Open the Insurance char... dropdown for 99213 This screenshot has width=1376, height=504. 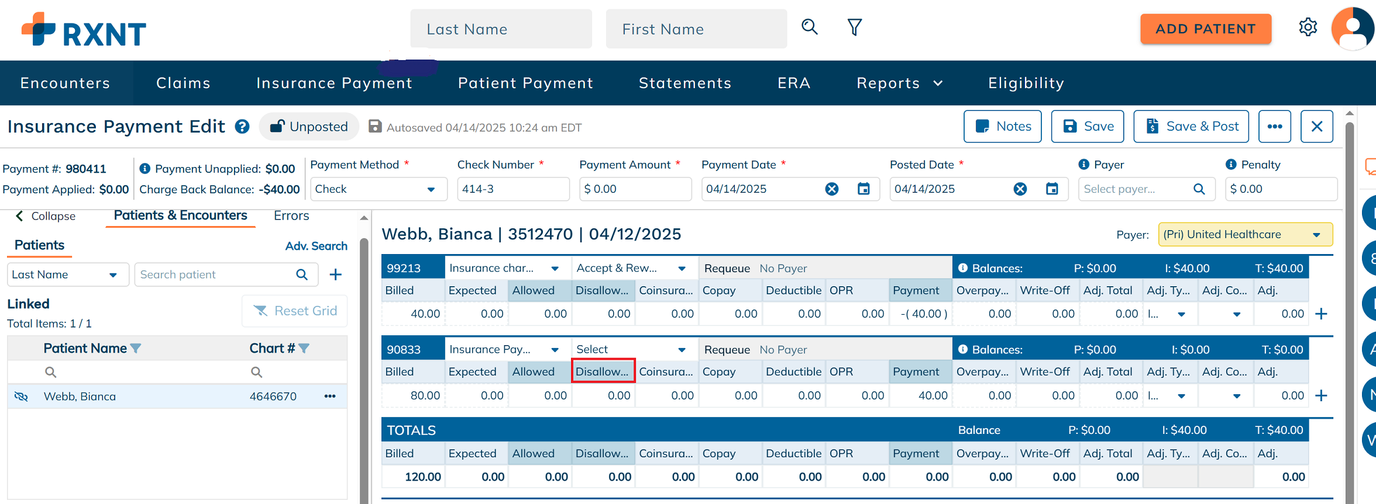(x=508, y=268)
